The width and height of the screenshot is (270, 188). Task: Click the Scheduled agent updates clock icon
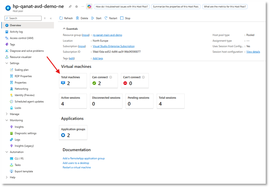pos(12,102)
